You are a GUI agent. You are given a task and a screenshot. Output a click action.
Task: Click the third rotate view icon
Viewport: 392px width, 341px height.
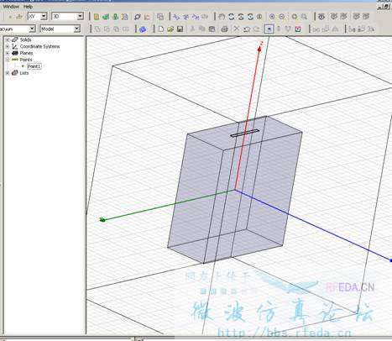pos(250,17)
